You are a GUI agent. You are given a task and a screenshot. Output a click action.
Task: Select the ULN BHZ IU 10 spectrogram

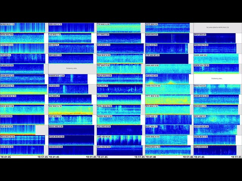(120, 48)
